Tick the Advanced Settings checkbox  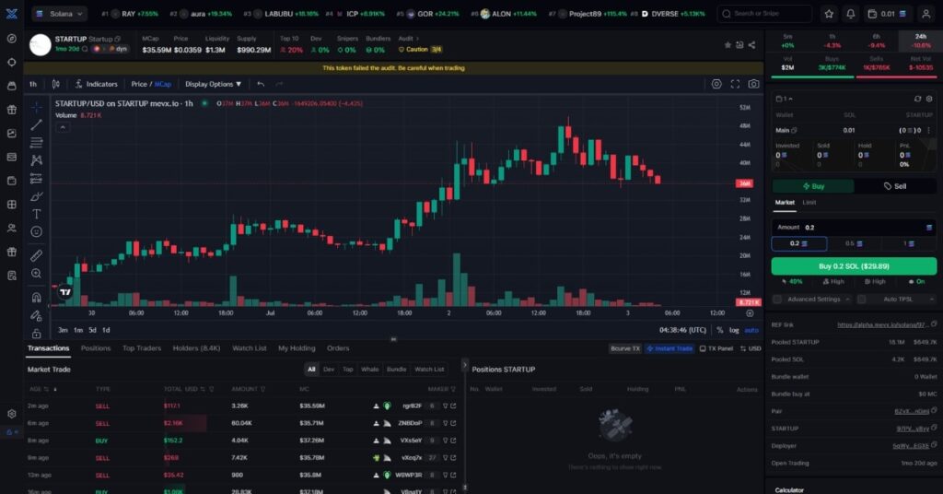(x=777, y=299)
